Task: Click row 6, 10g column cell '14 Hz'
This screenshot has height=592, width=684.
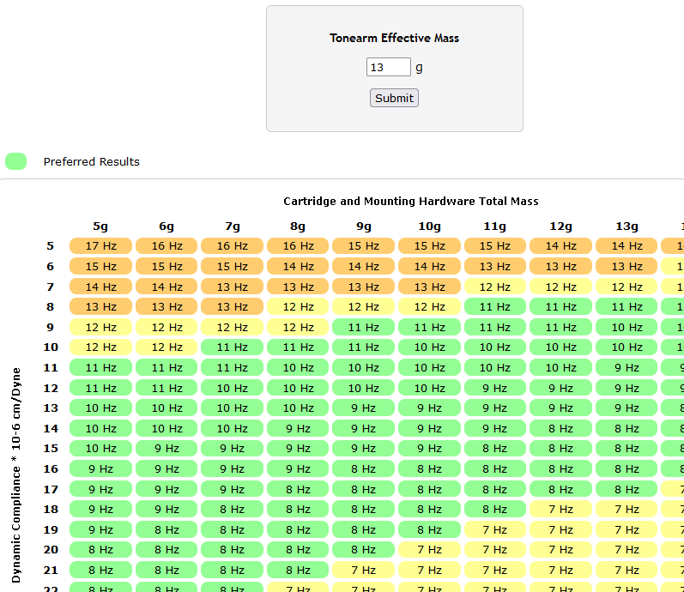Action: pos(429,266)
